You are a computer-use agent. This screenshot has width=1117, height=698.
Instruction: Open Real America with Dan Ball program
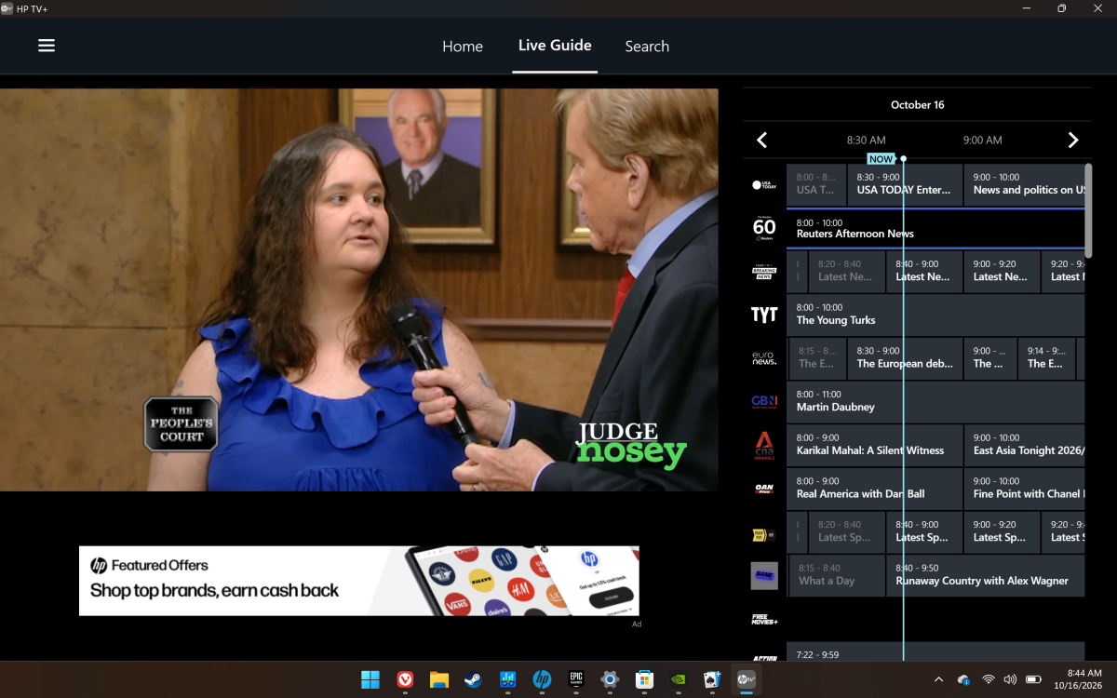pyautogui.click(x=875, y=488)
